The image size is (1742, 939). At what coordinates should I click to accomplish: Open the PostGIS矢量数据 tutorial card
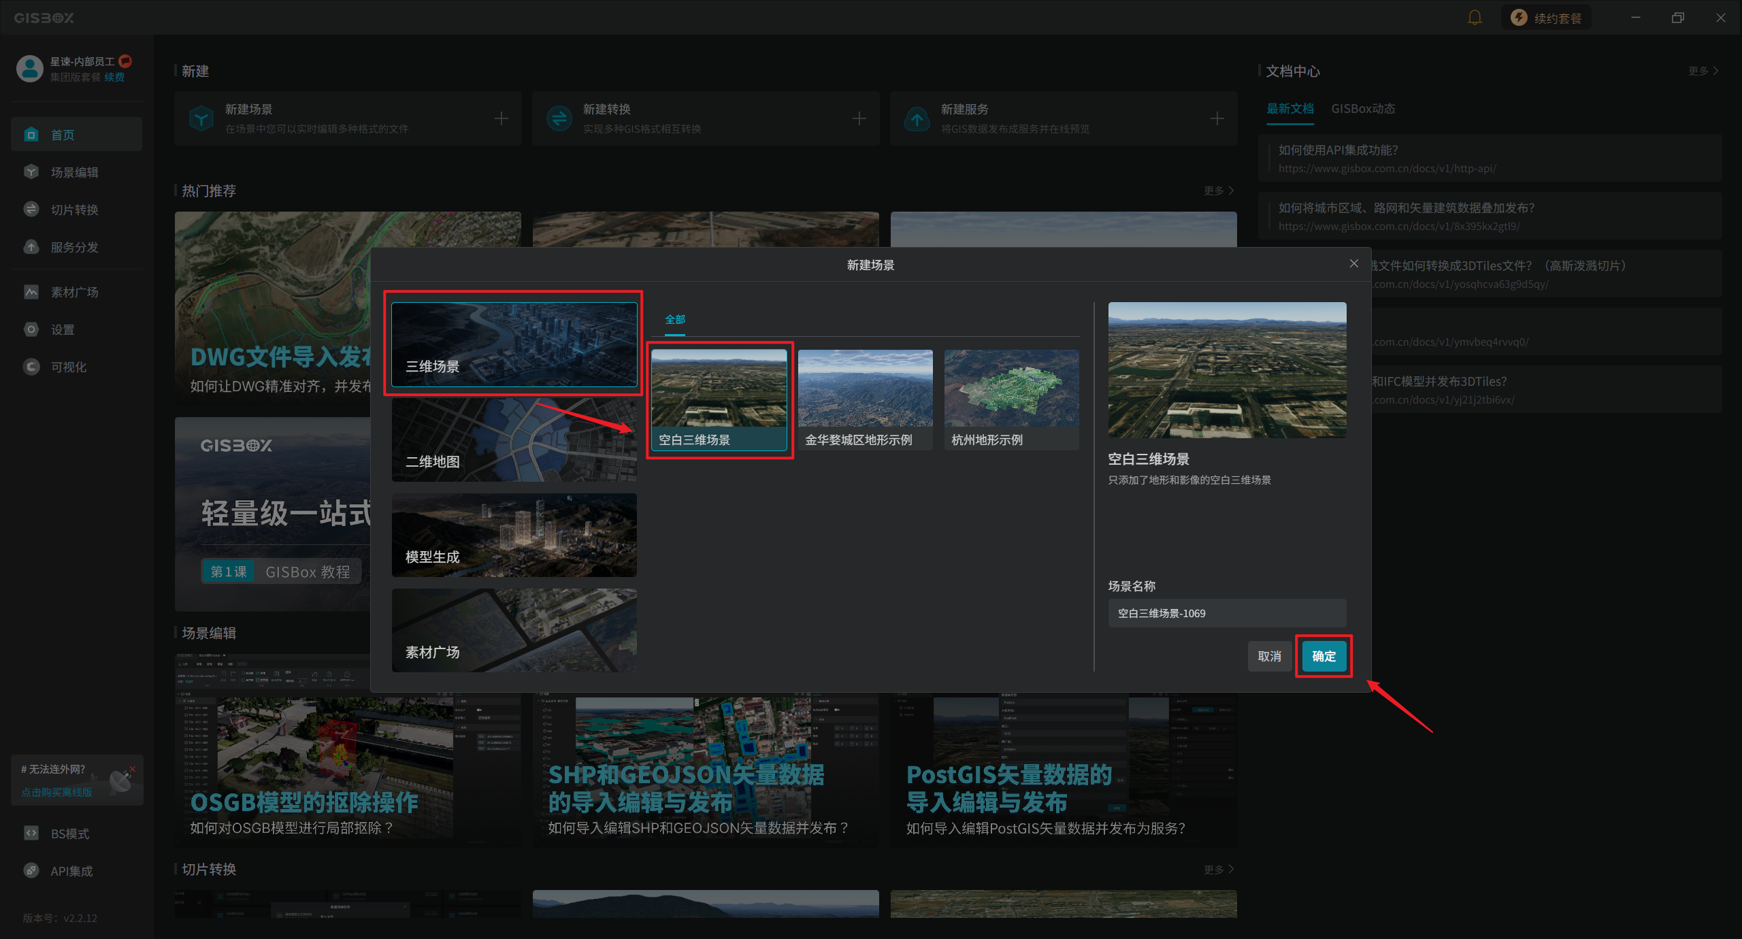[x=1064, y=770]
